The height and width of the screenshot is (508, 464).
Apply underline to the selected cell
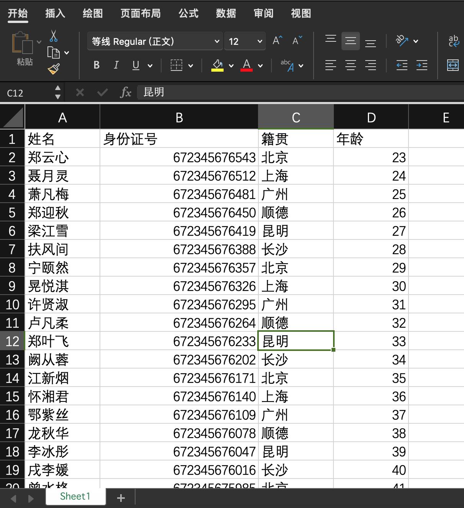click(136, 65)
